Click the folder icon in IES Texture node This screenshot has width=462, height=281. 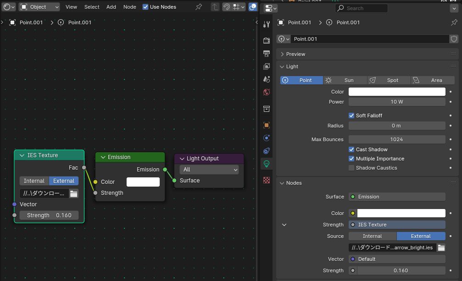74,193
